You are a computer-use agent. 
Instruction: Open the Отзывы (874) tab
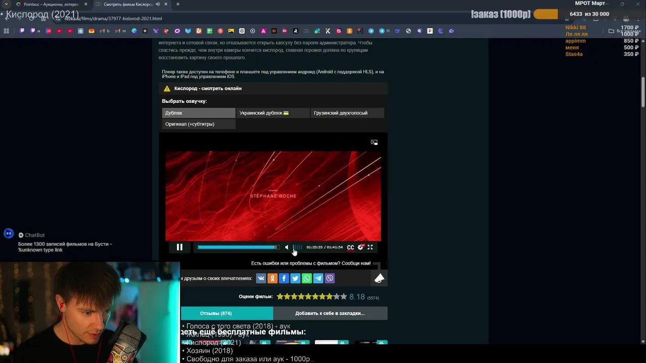coord(227,313)
